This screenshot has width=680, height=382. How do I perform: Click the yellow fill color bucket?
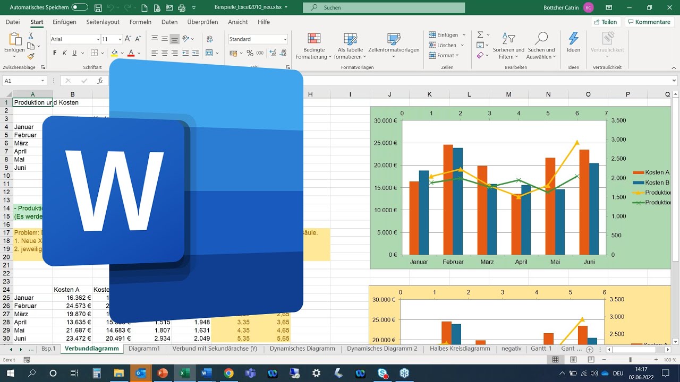114,53
